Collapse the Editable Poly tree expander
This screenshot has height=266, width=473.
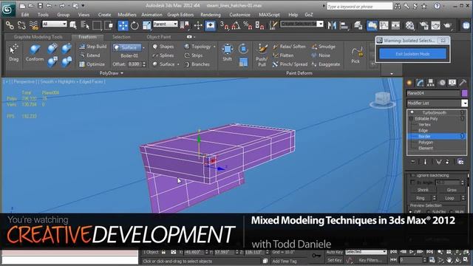click(411, 119)
